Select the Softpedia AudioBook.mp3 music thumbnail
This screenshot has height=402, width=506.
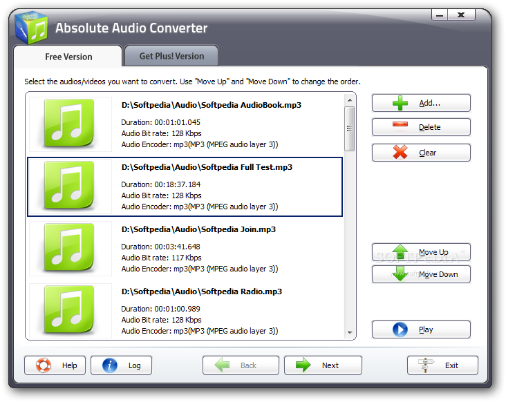(x=69, y=123)
